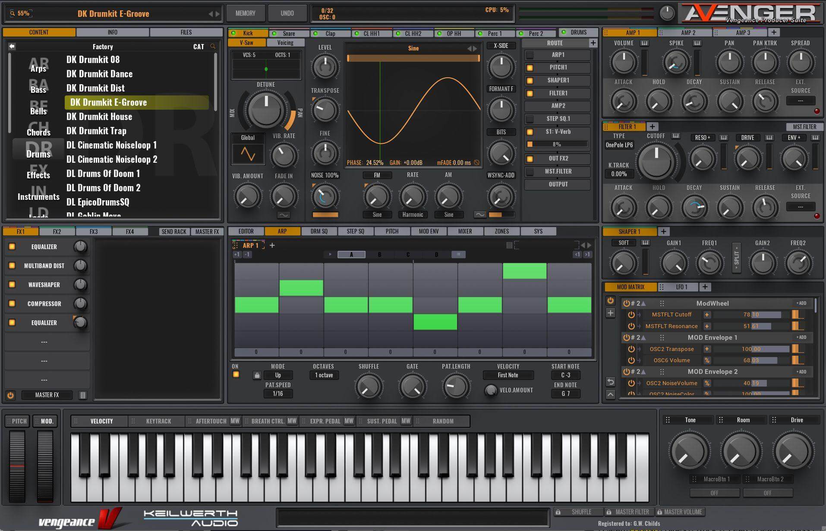The image size is (826, 531).
Task: Click the MST.FILTER button
Action: pos(804,127)
